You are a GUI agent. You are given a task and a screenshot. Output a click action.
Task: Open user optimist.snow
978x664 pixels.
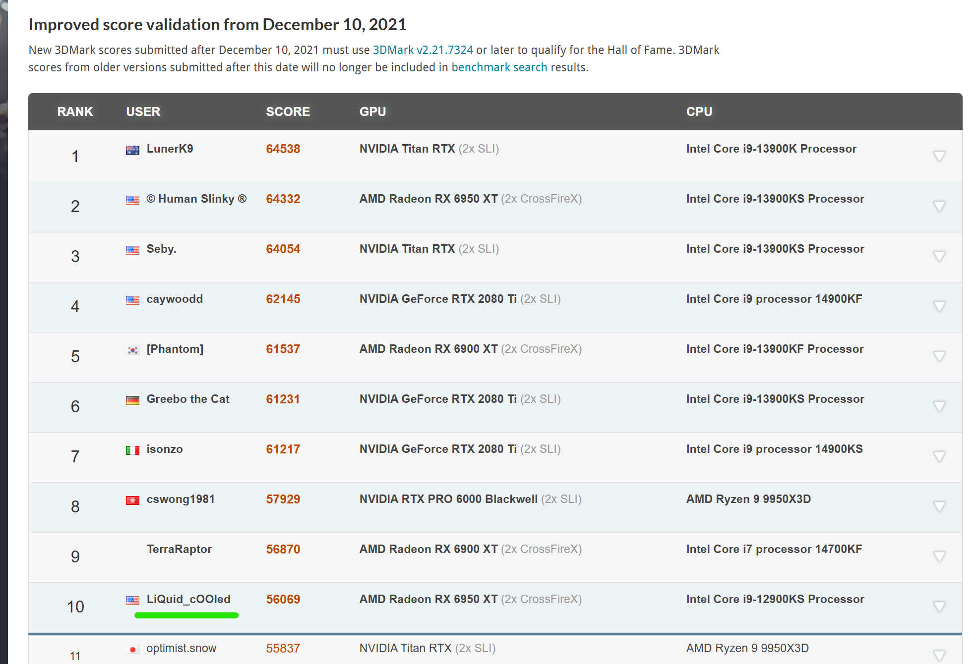[x=182, y=648]
